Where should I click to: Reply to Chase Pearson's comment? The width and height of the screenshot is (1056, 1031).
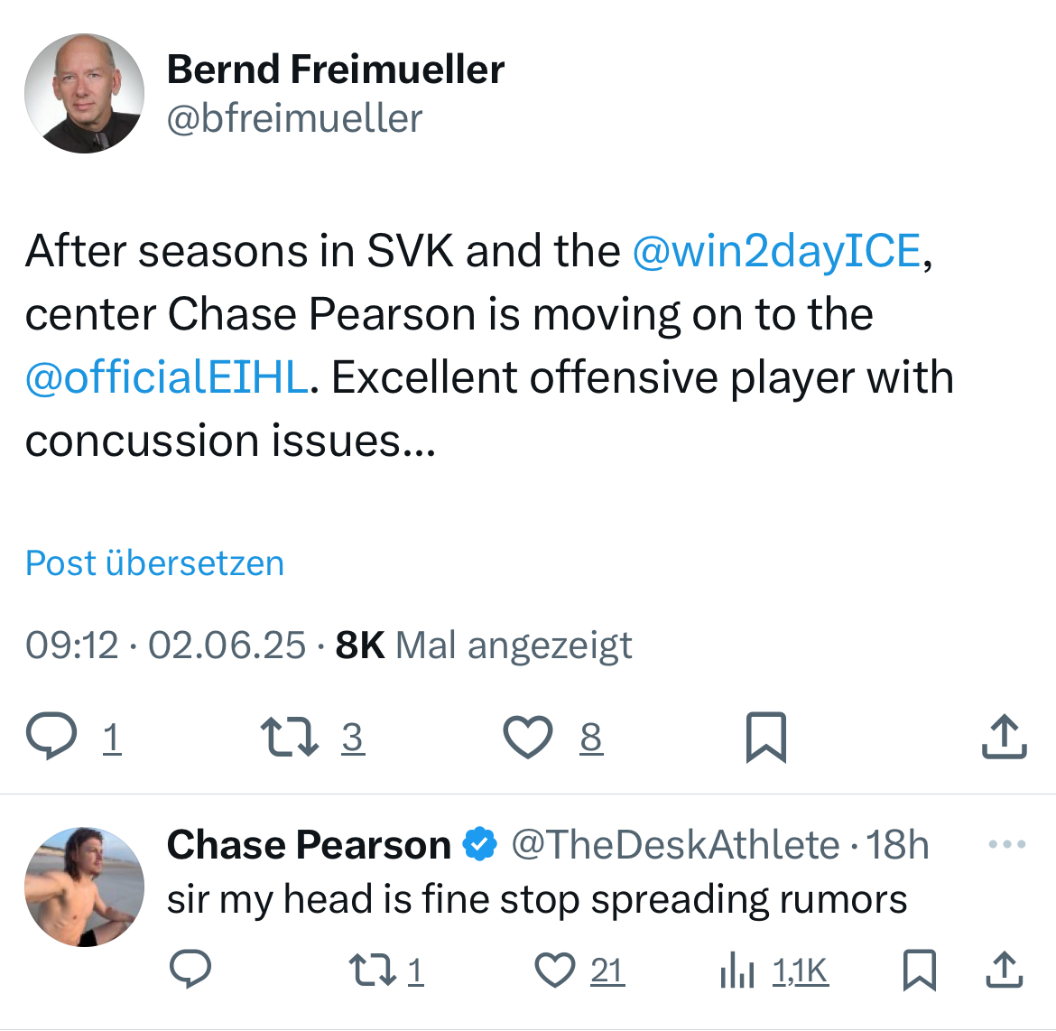coord(190,971)
